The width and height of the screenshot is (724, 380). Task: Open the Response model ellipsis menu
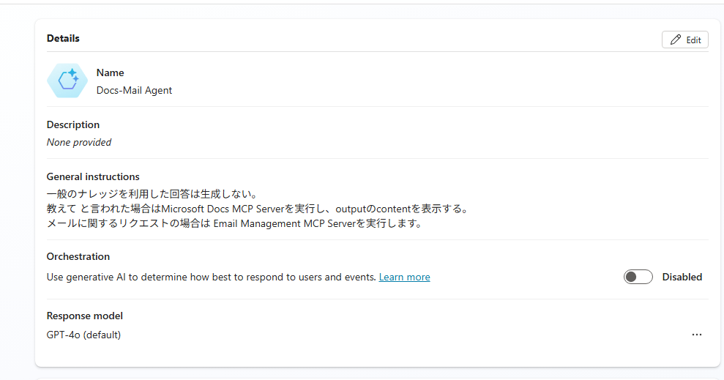point(697,335)
